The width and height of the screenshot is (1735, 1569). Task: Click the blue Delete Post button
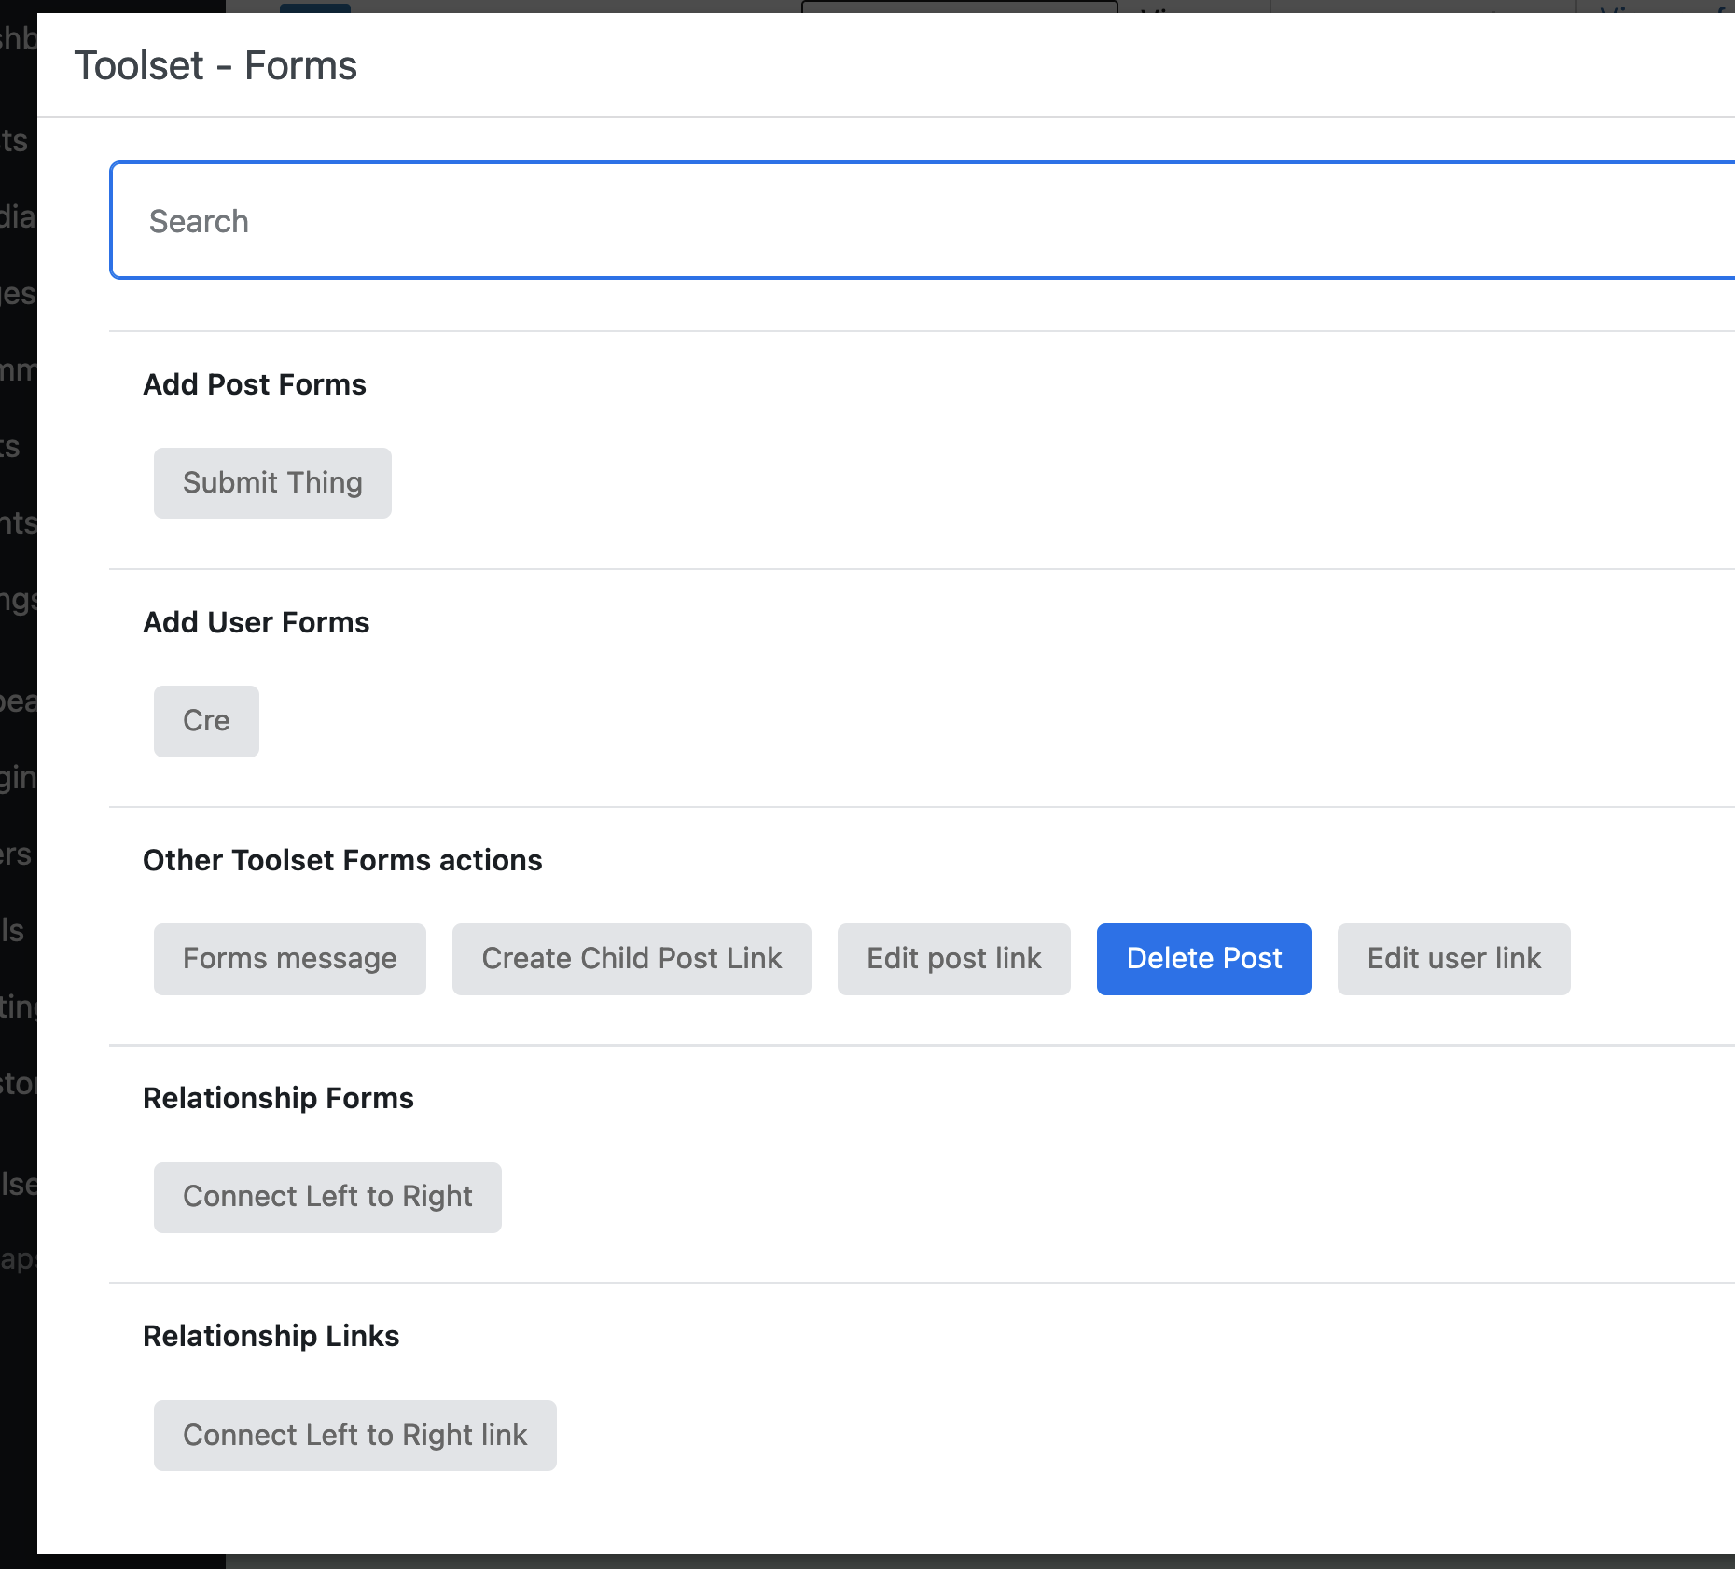coord(1204,959)
